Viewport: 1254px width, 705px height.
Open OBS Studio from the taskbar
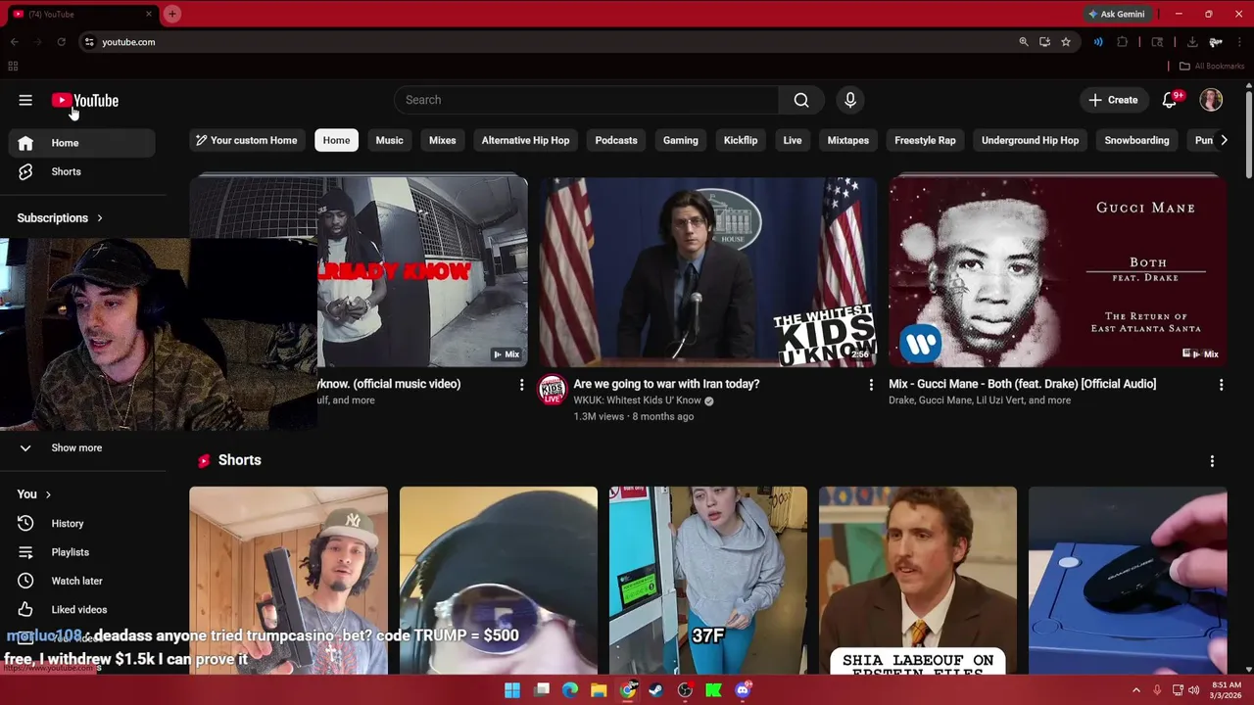(x=685, y=690)
